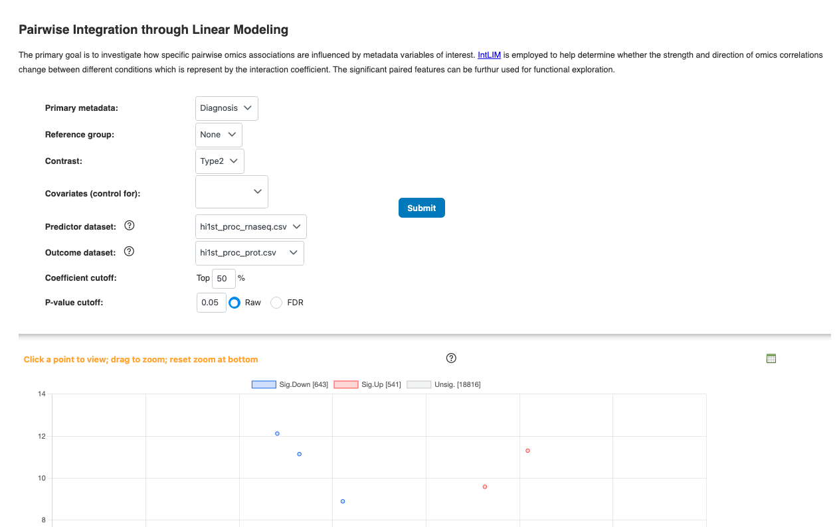Expand the Covariates selection dropdown

pos(232,192)
